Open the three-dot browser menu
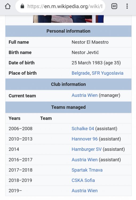Image resolution: width=136 pixels, height=200 pixels. [127, 6]
